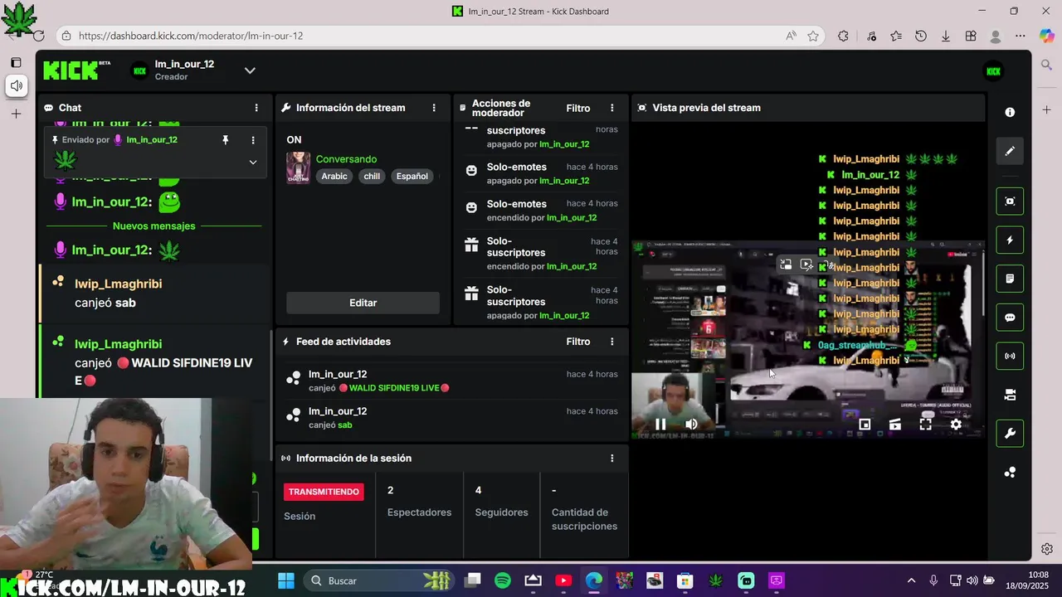The image size is (1062, 597).
Task: Click the TRANSMITIENDO status badge
Action: pyautogui.click(x=324, y=492)
